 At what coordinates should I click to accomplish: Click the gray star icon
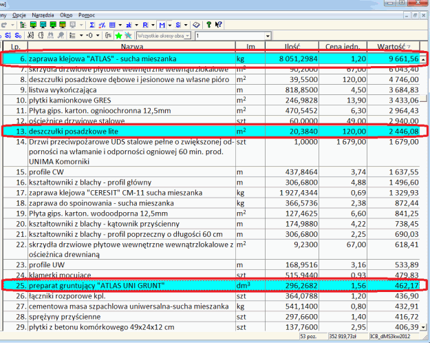coord(128,35)
